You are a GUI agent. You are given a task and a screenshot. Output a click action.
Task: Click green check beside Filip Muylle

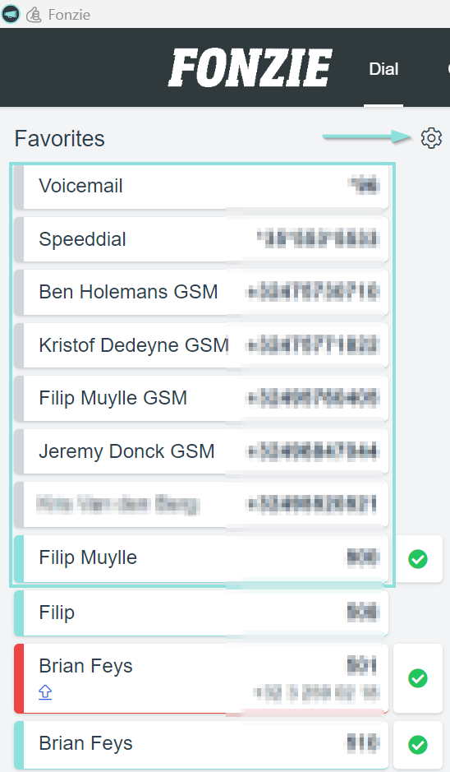(x=418, y=559)
